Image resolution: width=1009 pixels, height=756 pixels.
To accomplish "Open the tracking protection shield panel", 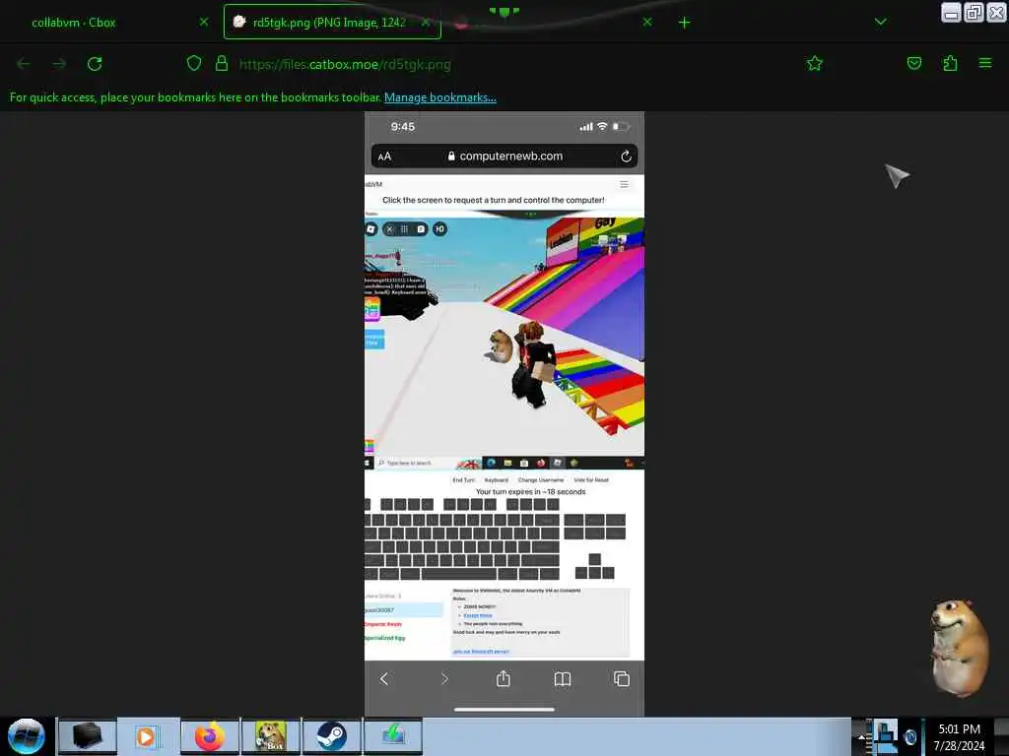I will pyautogui.click(x=194, y=64).
